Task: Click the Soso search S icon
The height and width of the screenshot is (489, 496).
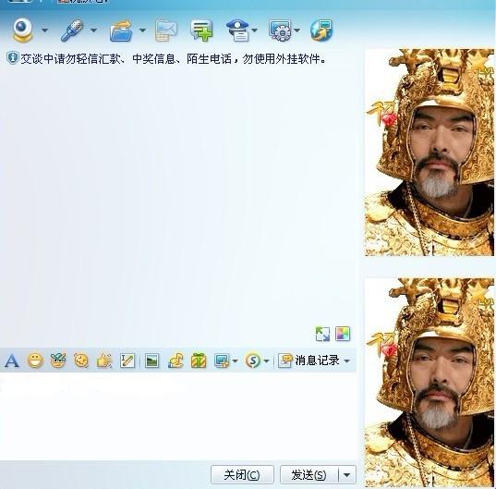Action: click(x=253, y=361)
